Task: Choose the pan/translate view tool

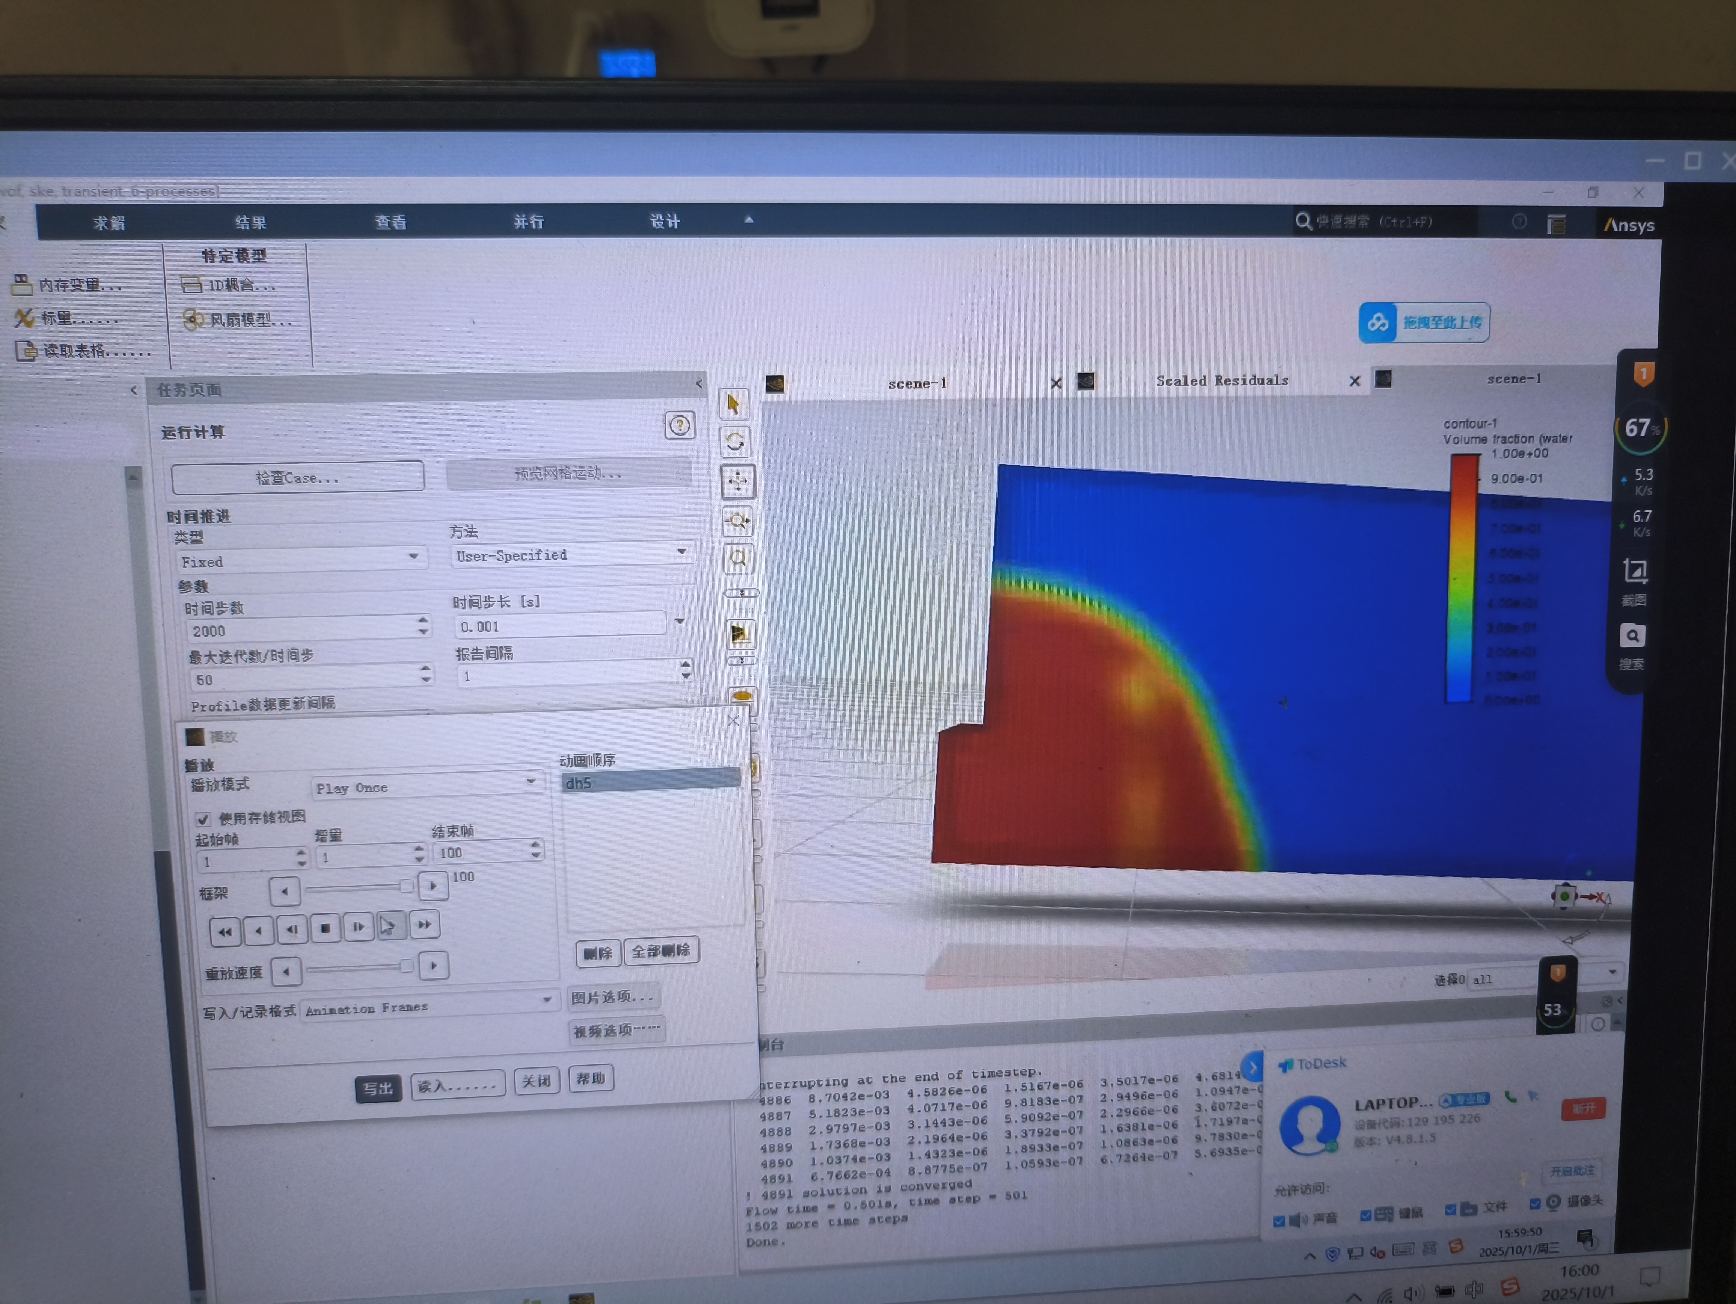Action: (x=738, y=481)
